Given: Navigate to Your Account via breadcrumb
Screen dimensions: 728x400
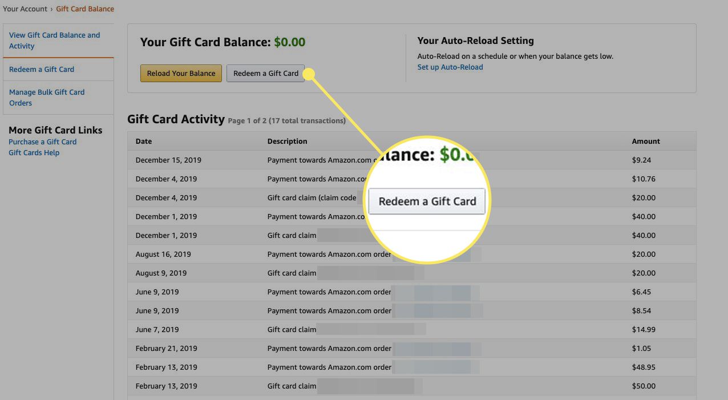Looking at the screenshot, I should click(x=25, y=9).
